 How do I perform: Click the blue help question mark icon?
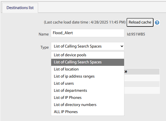[157, 23]
